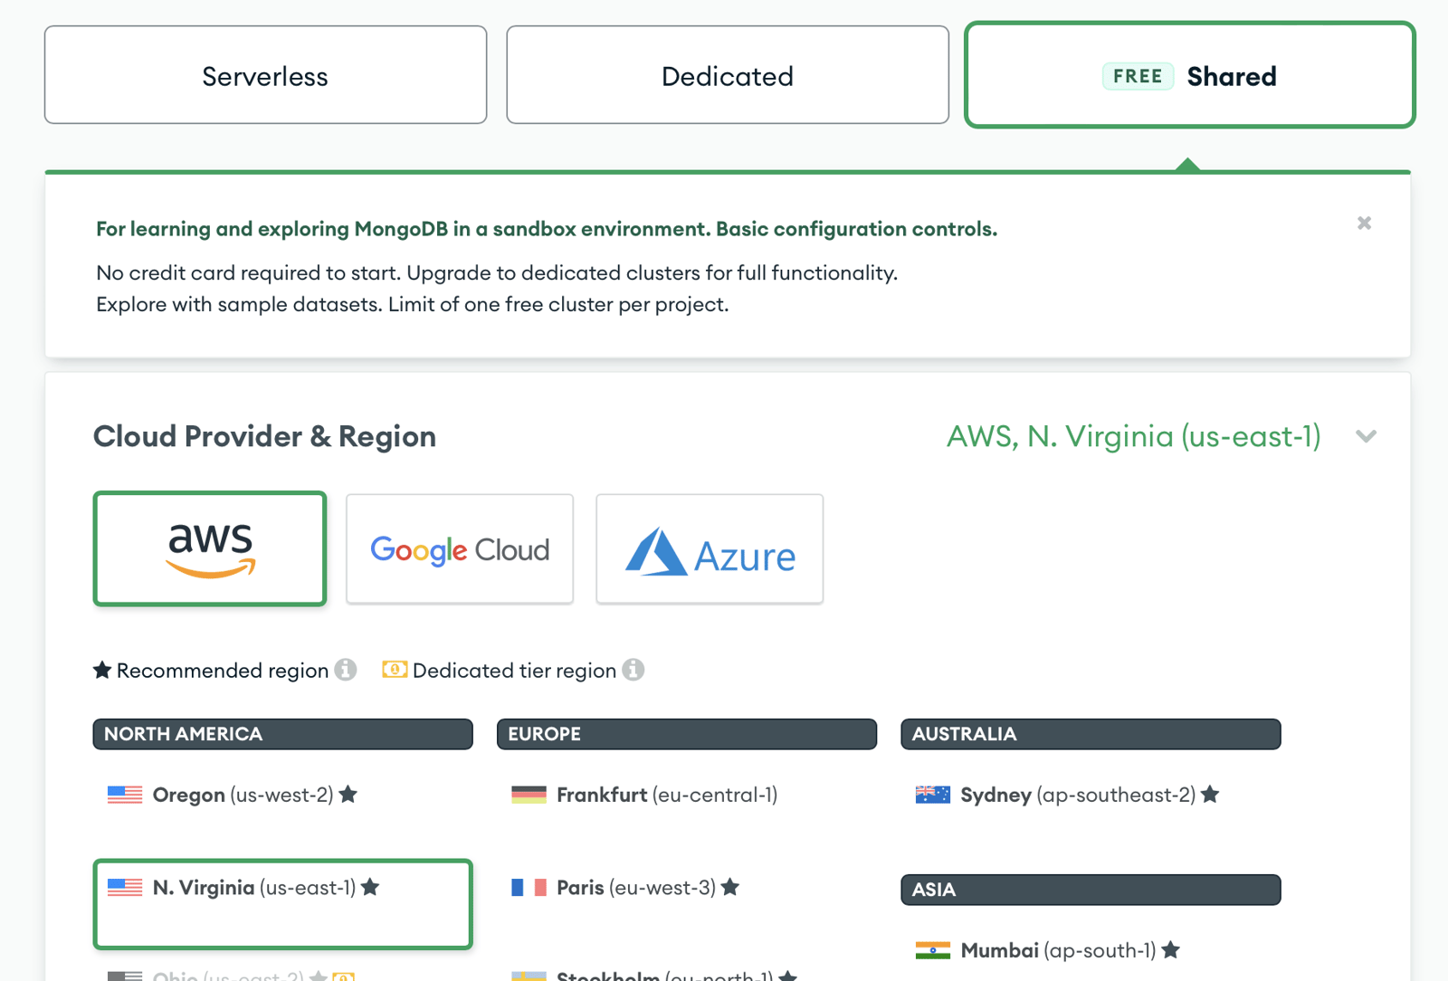Click the Australian flag beside Sydney
This screenshot has height=981, width=1448.
coord(932,795)
